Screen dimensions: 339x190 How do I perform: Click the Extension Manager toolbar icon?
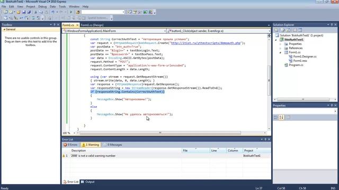point(150,12)
